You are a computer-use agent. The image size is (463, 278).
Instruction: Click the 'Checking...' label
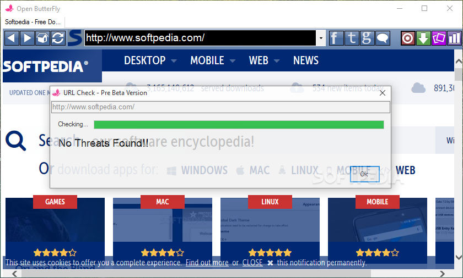tap(73, 124)
